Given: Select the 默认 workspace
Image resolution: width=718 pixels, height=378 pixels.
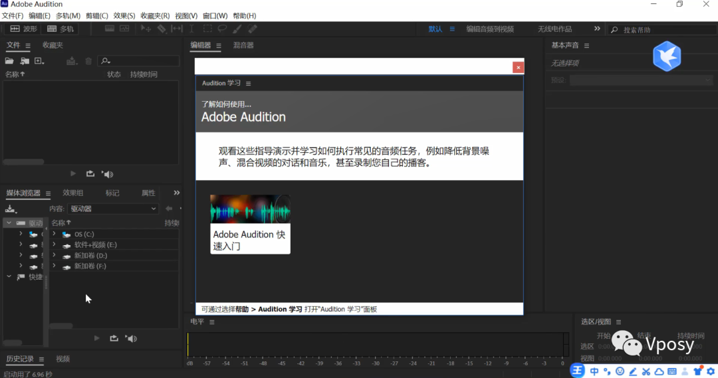Looking at the screenshot, I should pos(435,29).
